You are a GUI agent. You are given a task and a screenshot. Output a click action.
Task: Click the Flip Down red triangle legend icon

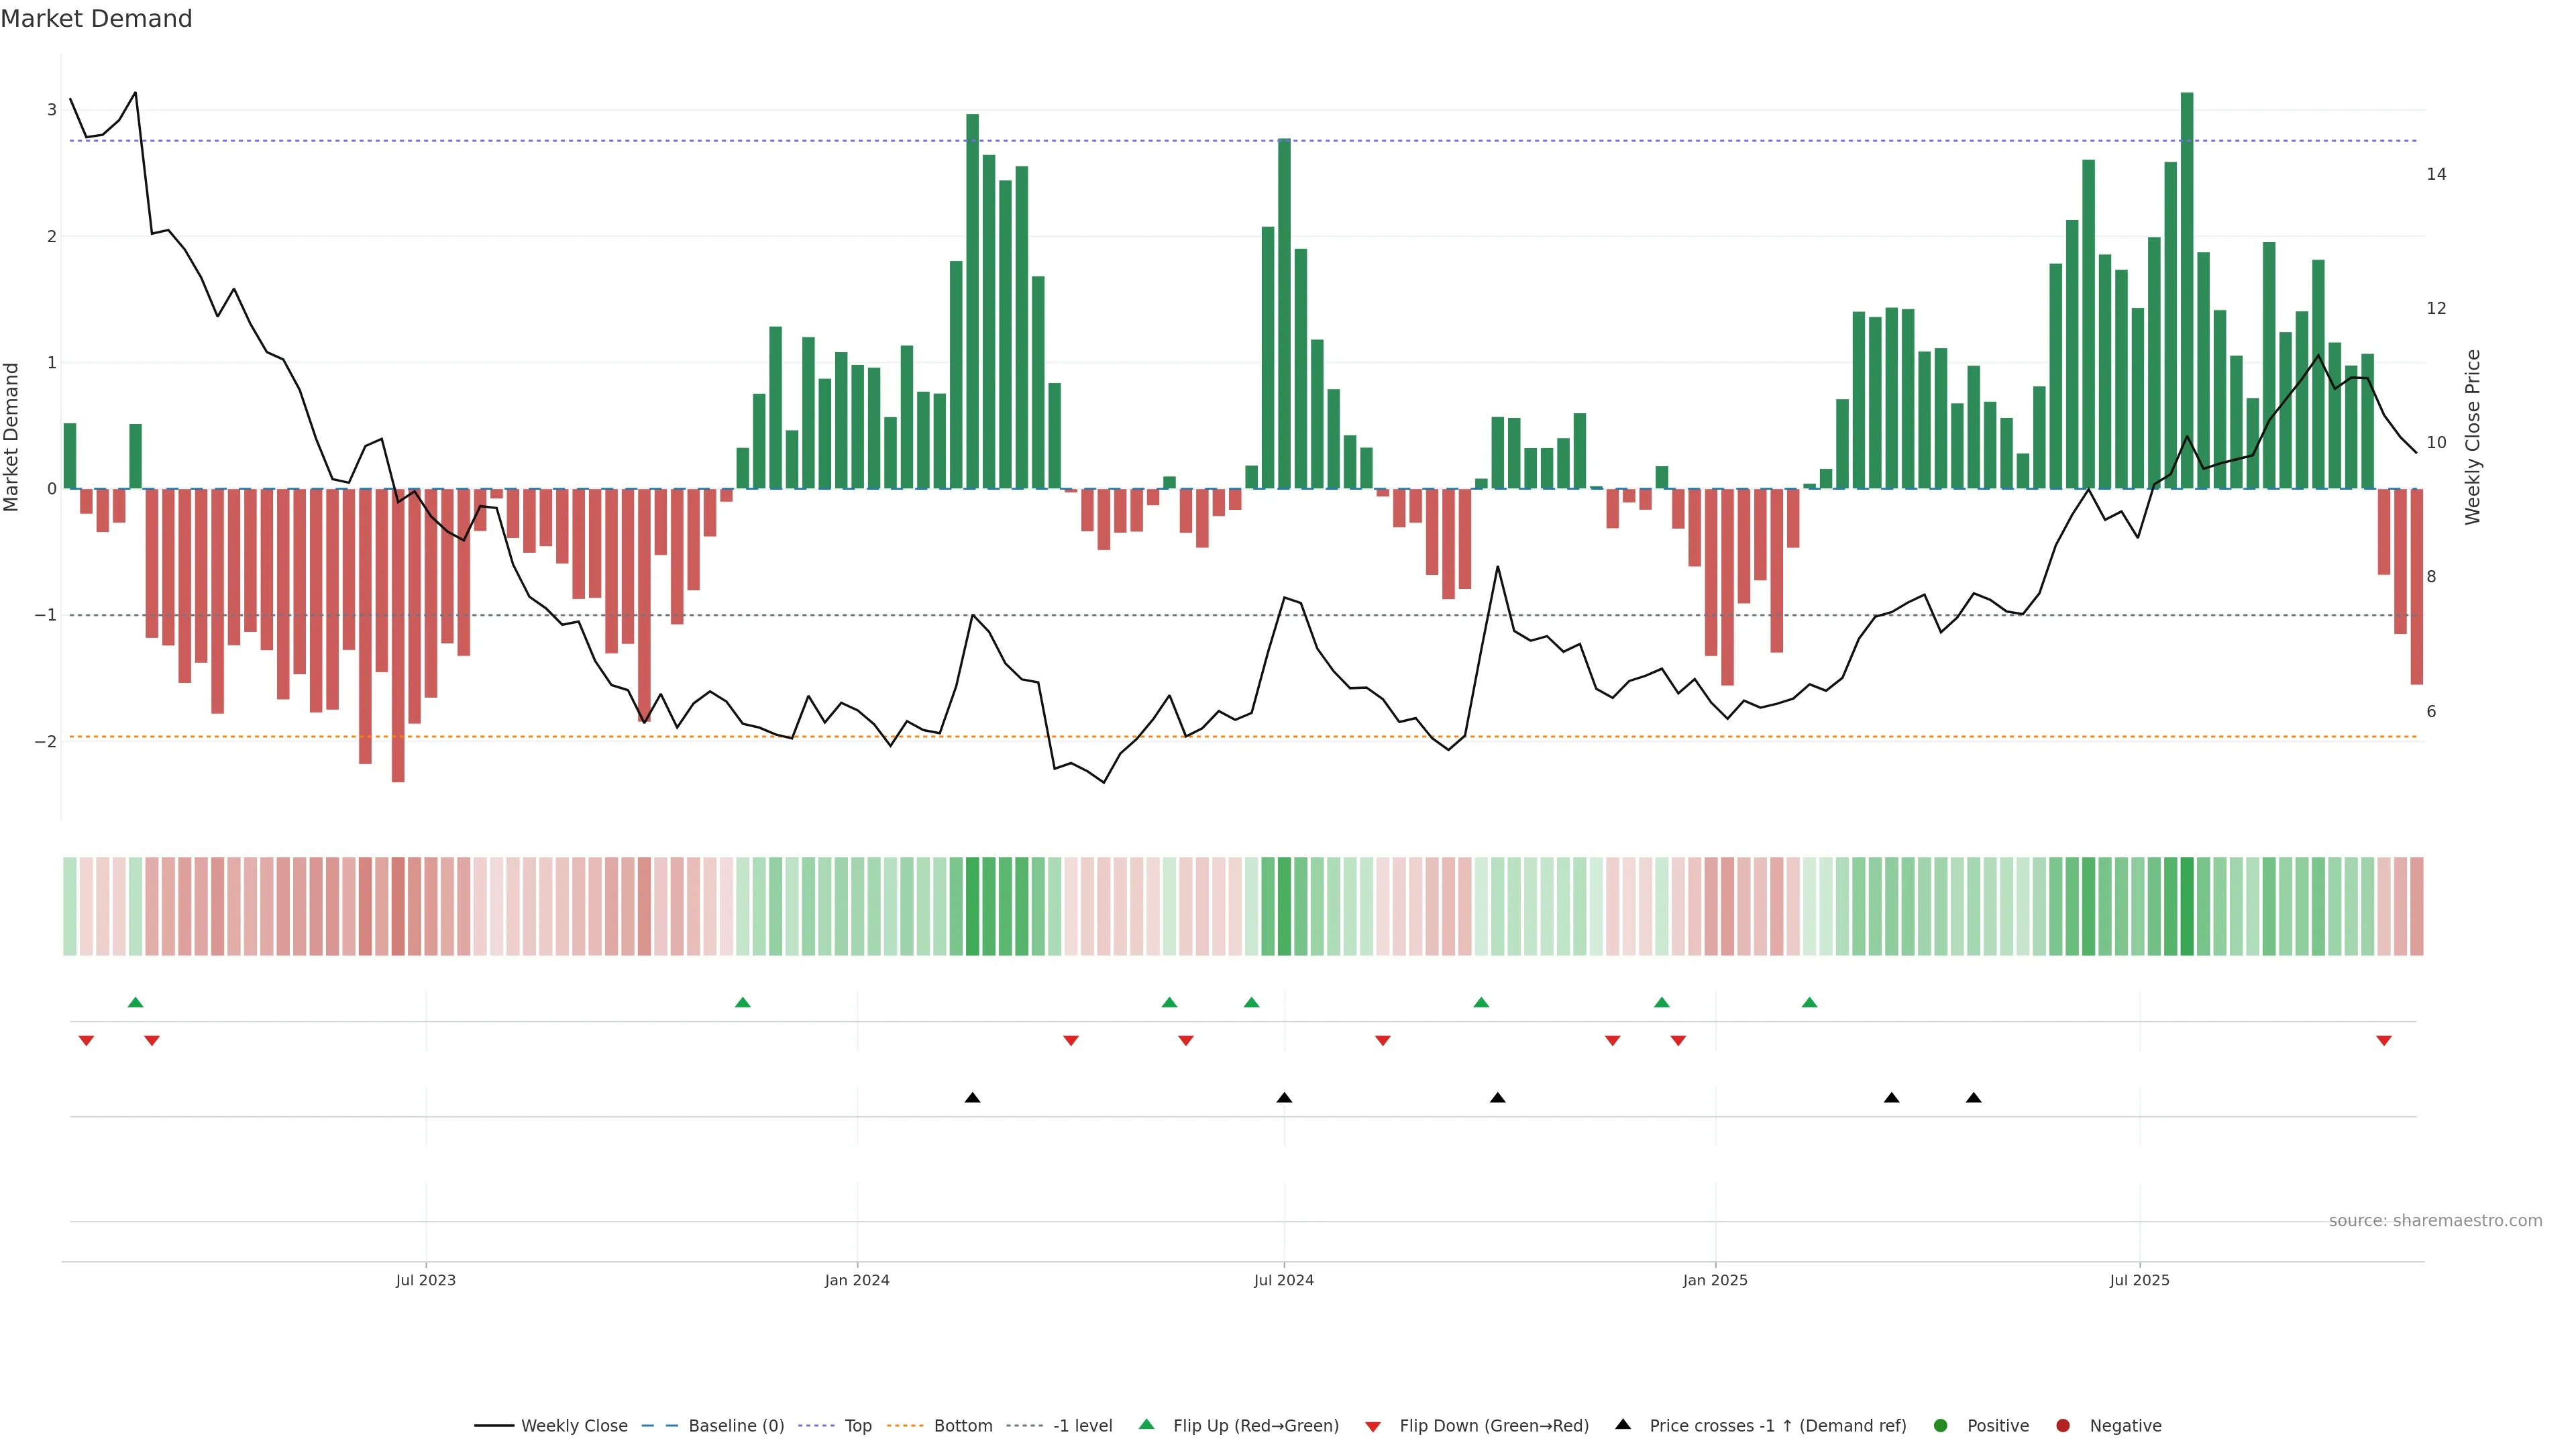[1373, 1426]
